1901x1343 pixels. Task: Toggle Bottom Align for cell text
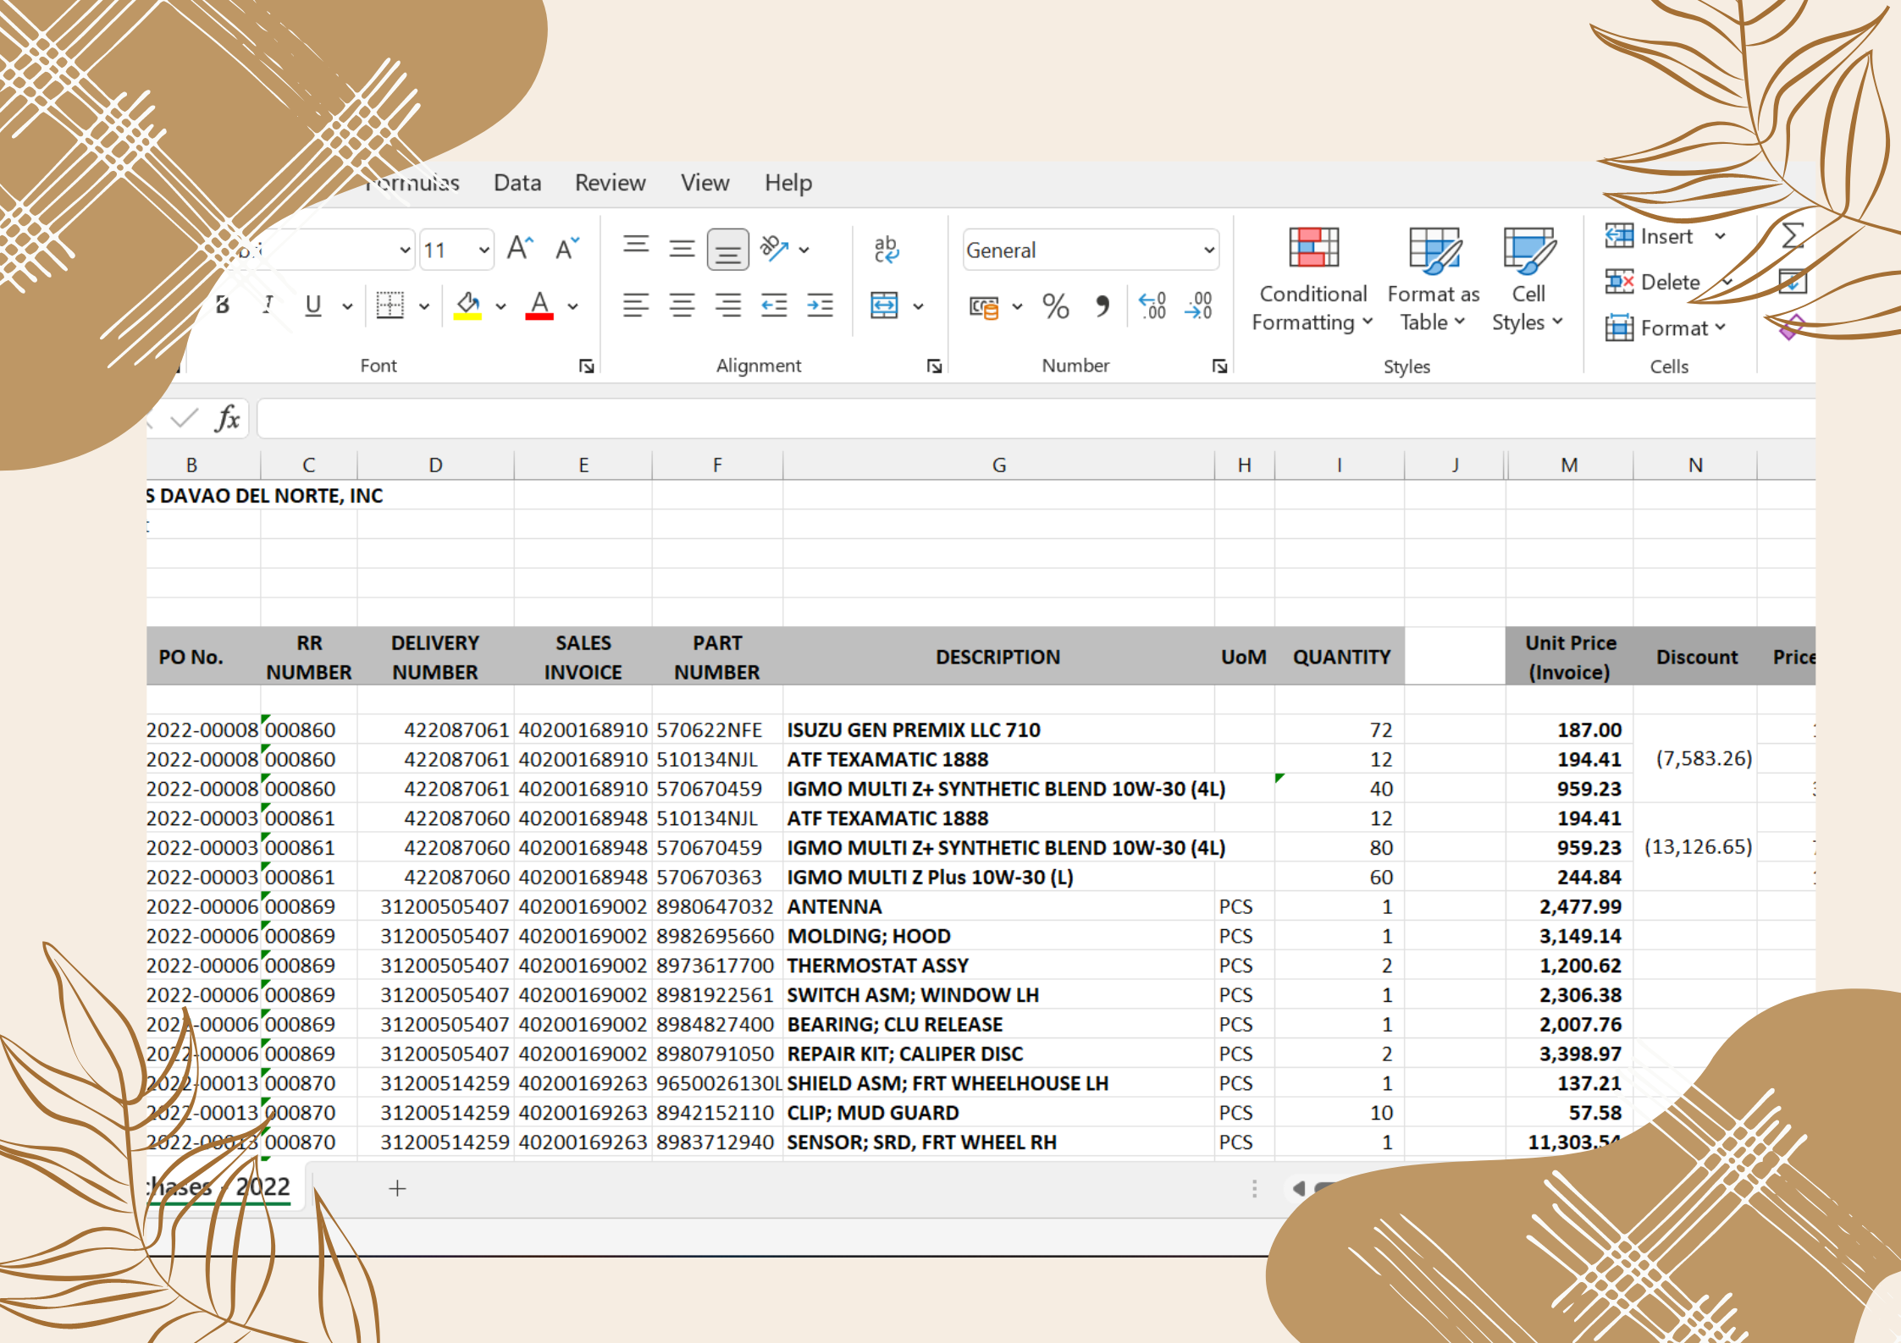727,250
